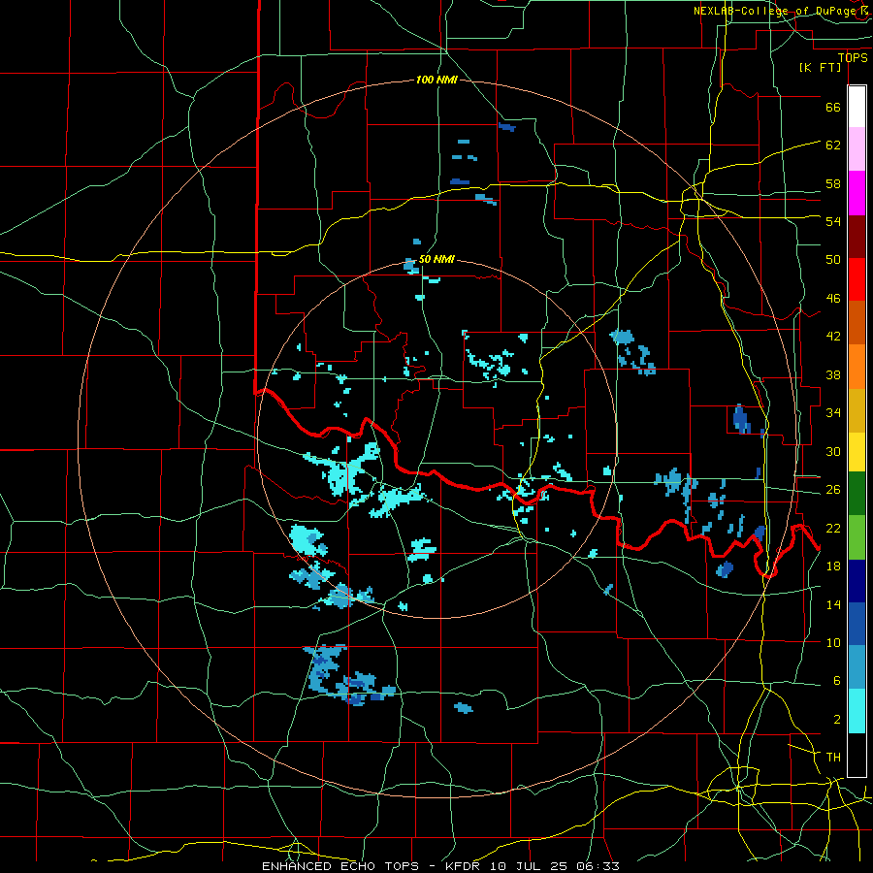Click the 6 value on the legend scale
Screen dimensions: 873x873
(836, 681)
